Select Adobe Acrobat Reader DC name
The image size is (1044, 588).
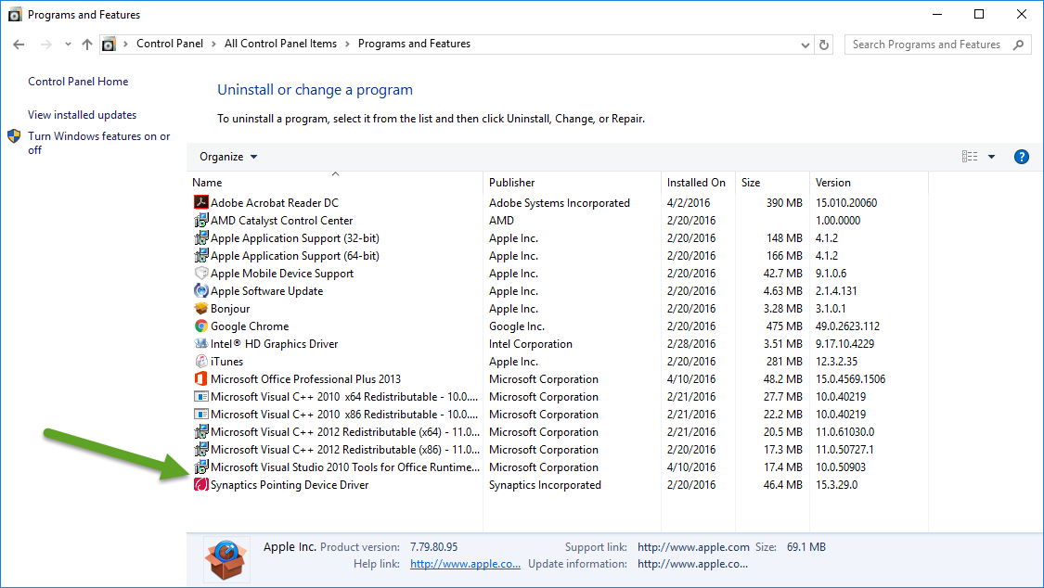[275, 202]
